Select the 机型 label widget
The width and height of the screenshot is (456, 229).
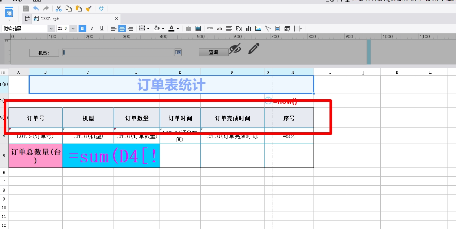44,53
